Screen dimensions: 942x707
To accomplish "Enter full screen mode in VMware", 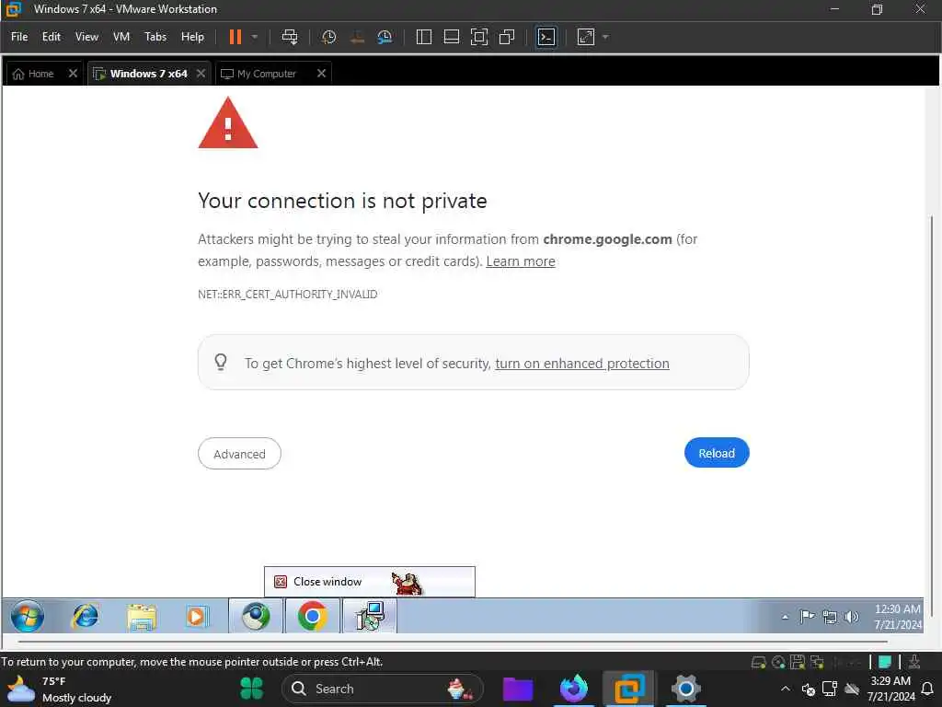I will coord(478,37).
